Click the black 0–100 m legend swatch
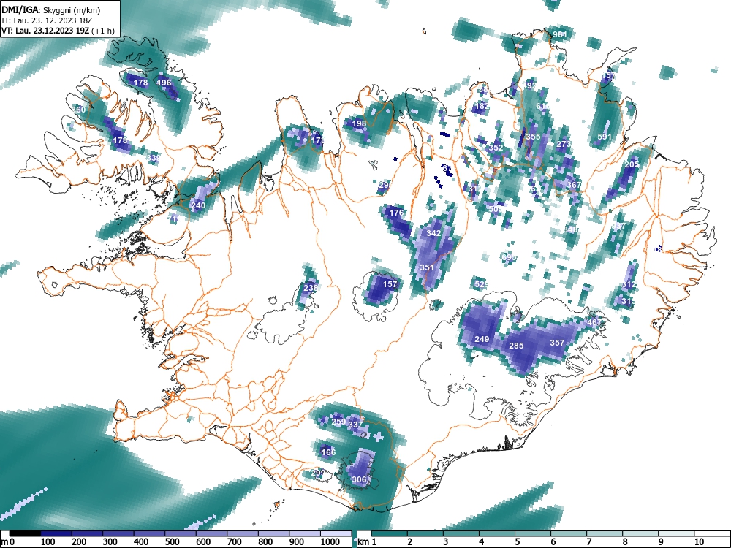 point(25,533)
